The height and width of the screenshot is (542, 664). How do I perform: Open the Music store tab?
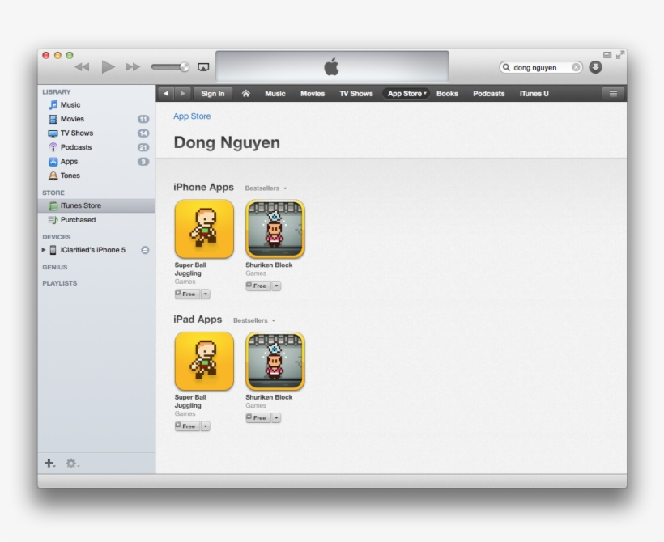click(275, 94)
